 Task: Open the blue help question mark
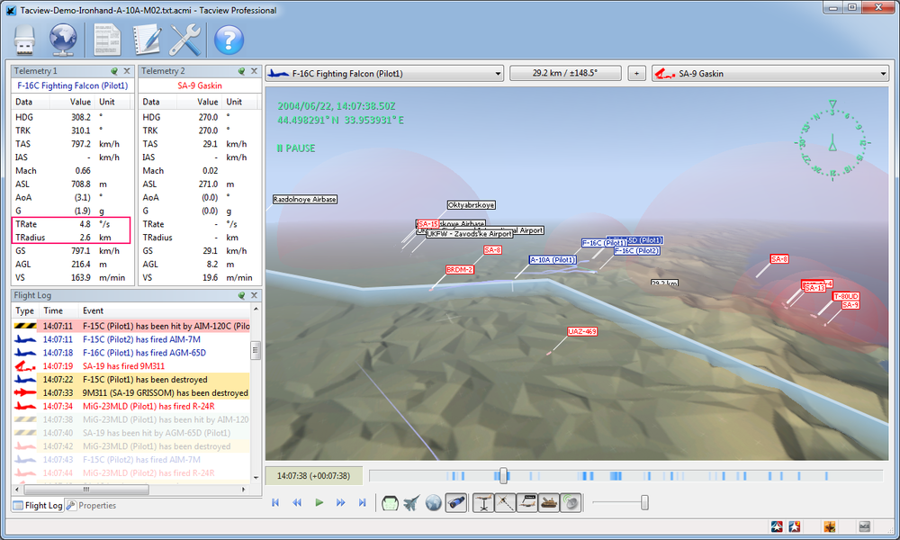(x=229, y=40)
